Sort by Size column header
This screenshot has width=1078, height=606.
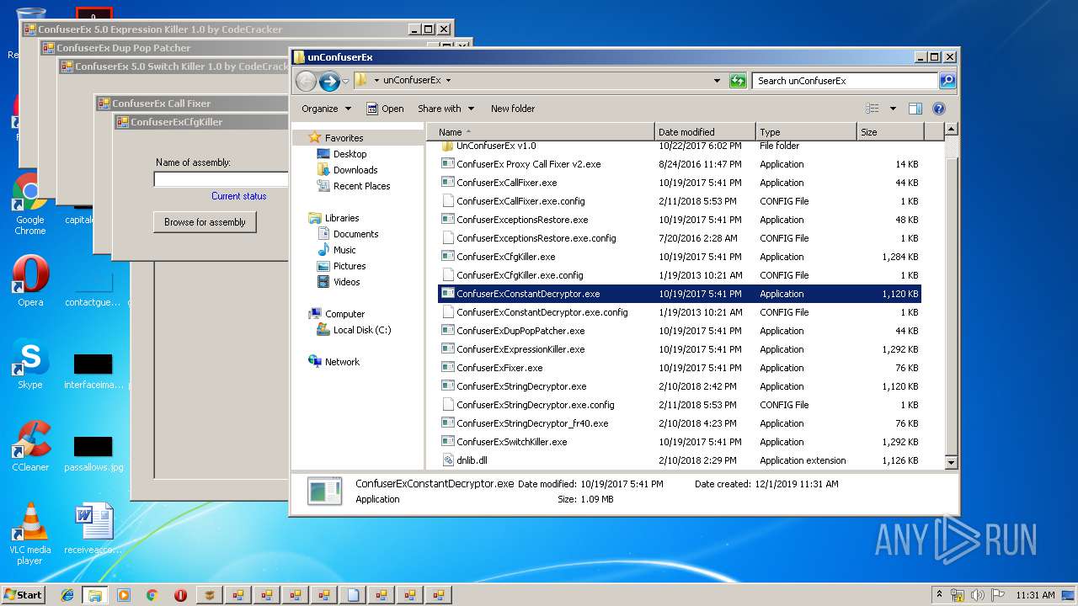pyautogui.click(x=890, y=132)
